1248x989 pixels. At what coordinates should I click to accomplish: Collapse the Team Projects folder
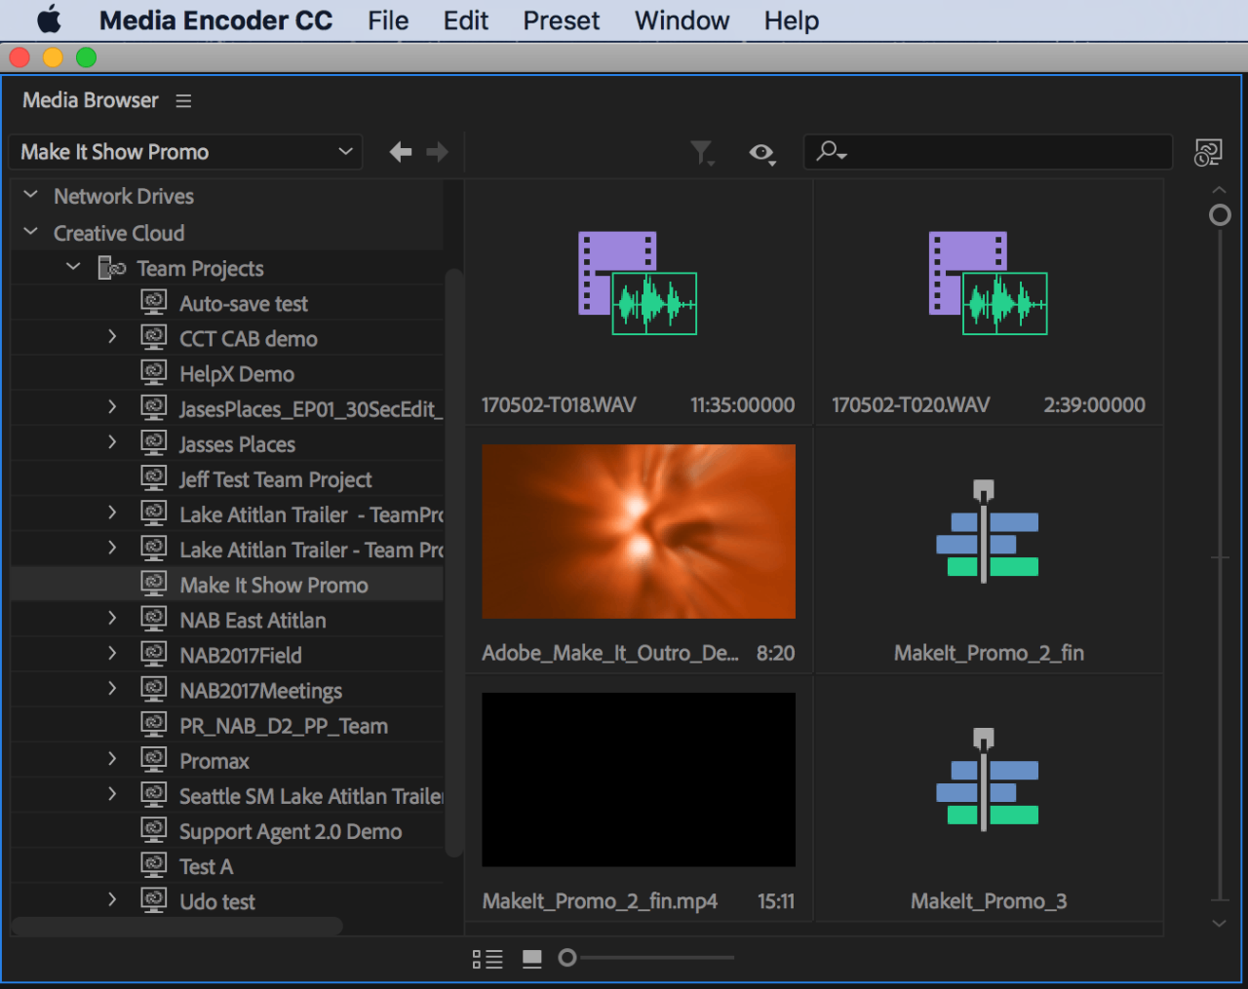73,267
